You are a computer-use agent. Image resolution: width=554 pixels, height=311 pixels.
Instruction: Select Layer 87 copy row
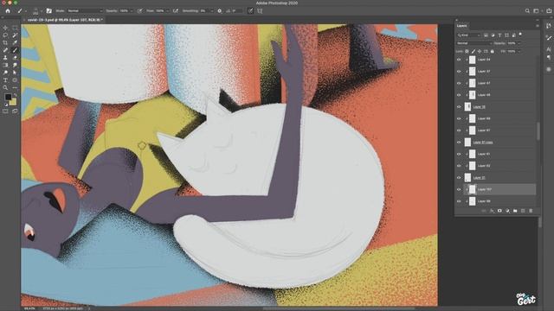pyautogui.click(x=496, y=142)
